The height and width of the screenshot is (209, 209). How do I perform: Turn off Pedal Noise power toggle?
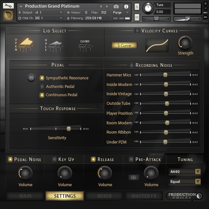[10, 159]
